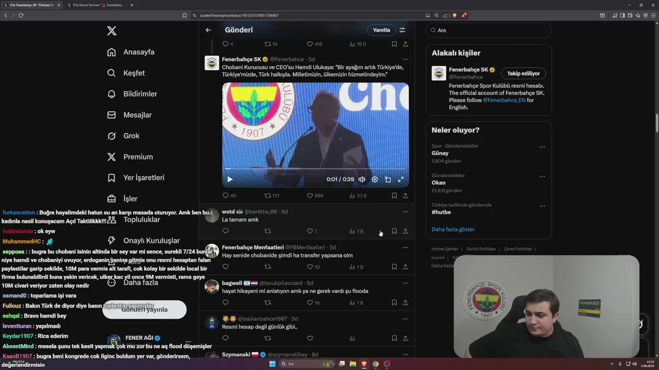Go to Anasayfa in sidebar

(131, 52)
